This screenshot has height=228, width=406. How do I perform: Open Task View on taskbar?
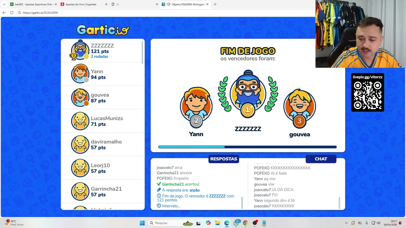pos(199,223)
